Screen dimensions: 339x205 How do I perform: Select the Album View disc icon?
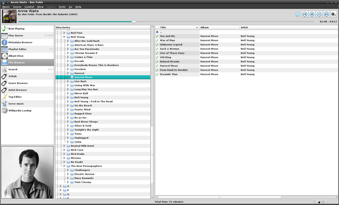[4, 56]
